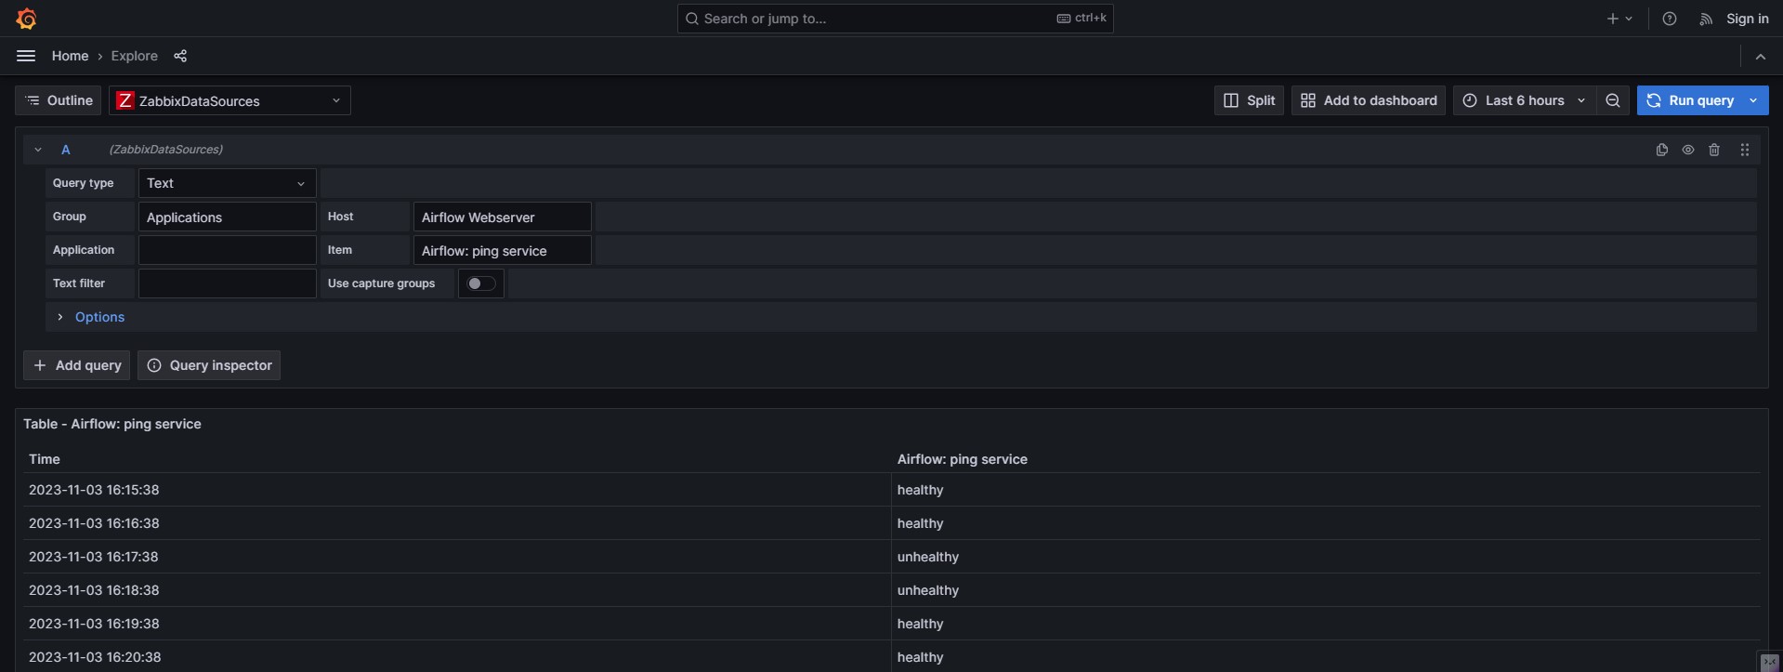This screenshot has height=672, width=1783.
Task: Click the zoom out time range icon
Action: [x=1613, y=100]
